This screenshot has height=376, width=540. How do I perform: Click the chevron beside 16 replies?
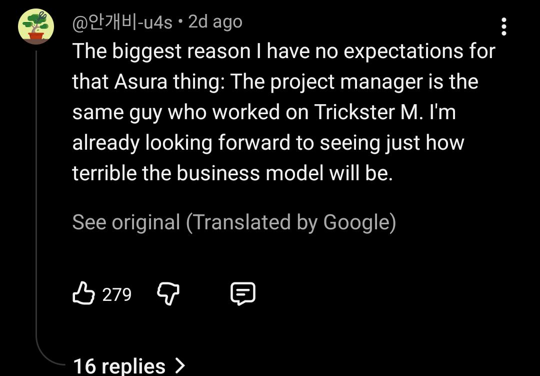[180, 365]
